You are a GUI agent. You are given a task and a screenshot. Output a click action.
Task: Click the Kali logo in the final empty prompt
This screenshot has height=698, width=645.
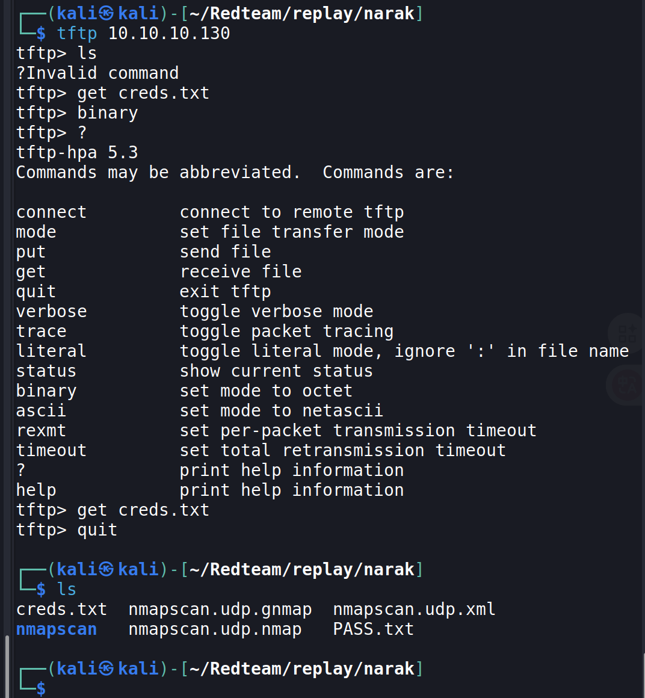tap(106, 669)
